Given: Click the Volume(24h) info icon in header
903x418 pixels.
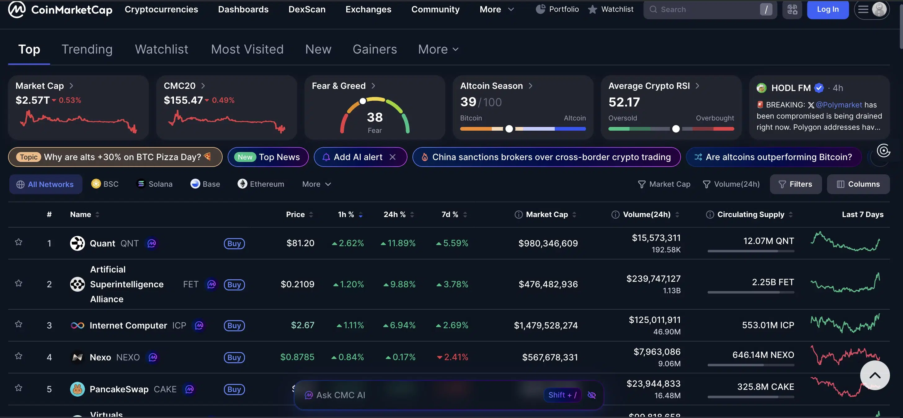Looking at the screenshot, I should click(615, 215).
